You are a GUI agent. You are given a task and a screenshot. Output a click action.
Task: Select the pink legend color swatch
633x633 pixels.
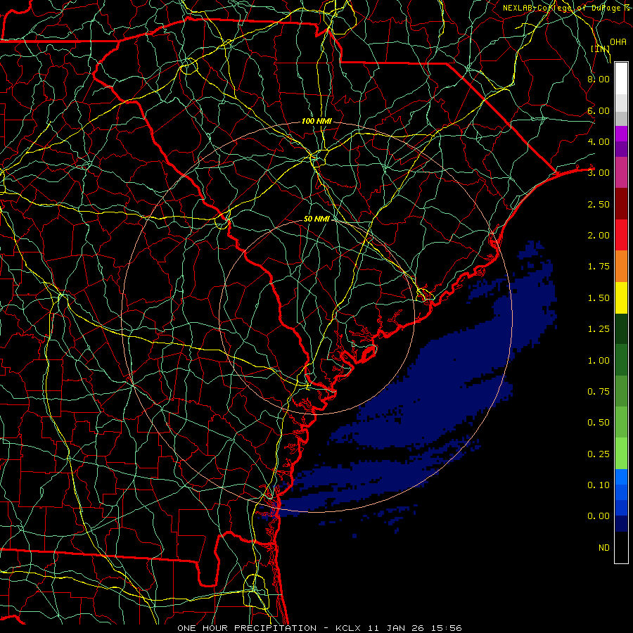click(621, 173)
